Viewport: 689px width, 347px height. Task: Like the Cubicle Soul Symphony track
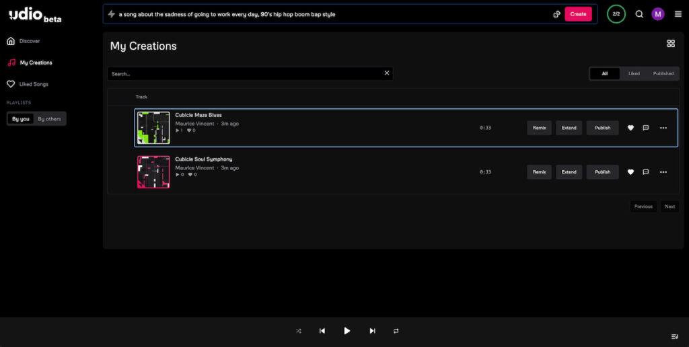click(630, 172)
